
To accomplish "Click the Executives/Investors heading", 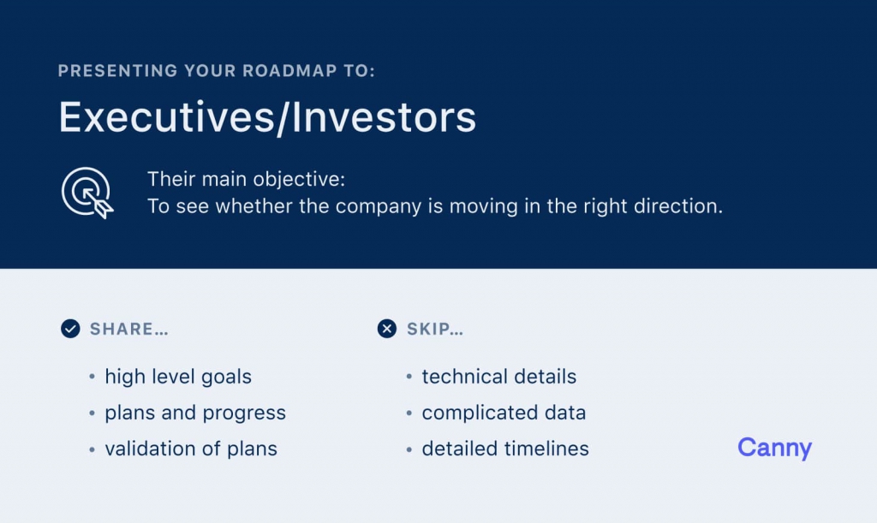I will (267, 117).
